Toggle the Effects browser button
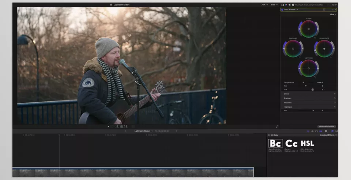This screenshot has width=351, height=180. pos(332,131)
